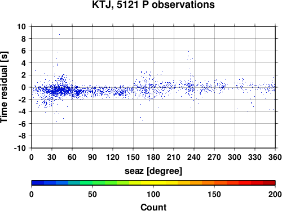Click the outlier point near 232 degrees, 6 s
Screen dimensions: 282x211
[x=188, y=51]
